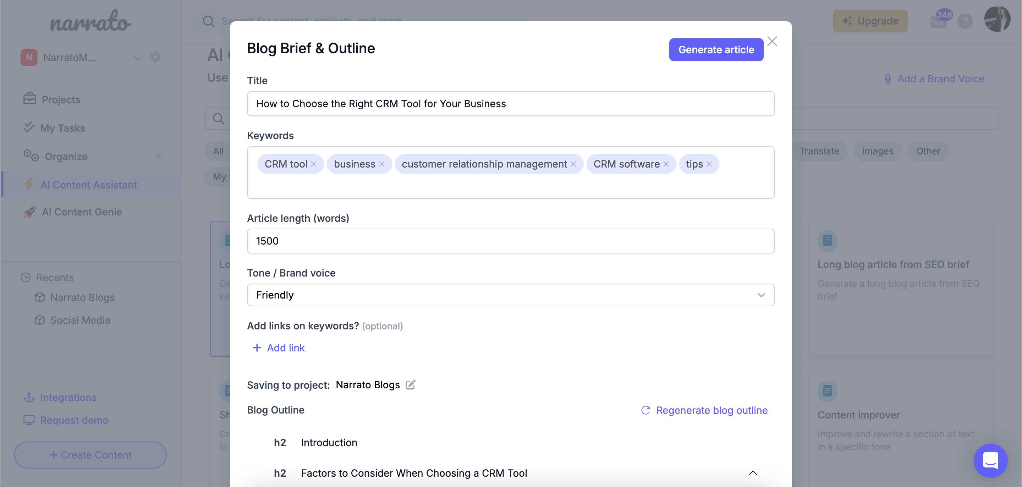1022x487 pixels.
Task: Open the Content improver template card
Action: (901, 429)
